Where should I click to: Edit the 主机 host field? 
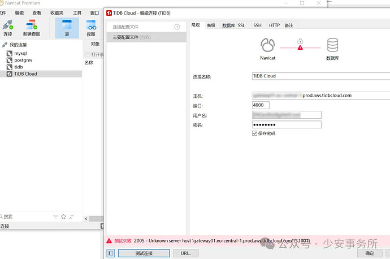[321, 96]
